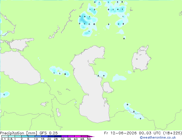The height and width of the screenshot is (140, 182).
Task: Click the legend label "50"
Action: point(89,139)
